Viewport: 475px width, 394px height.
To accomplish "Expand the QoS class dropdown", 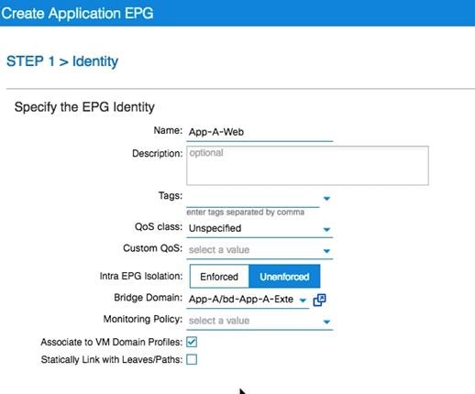I will click(326, 229).
